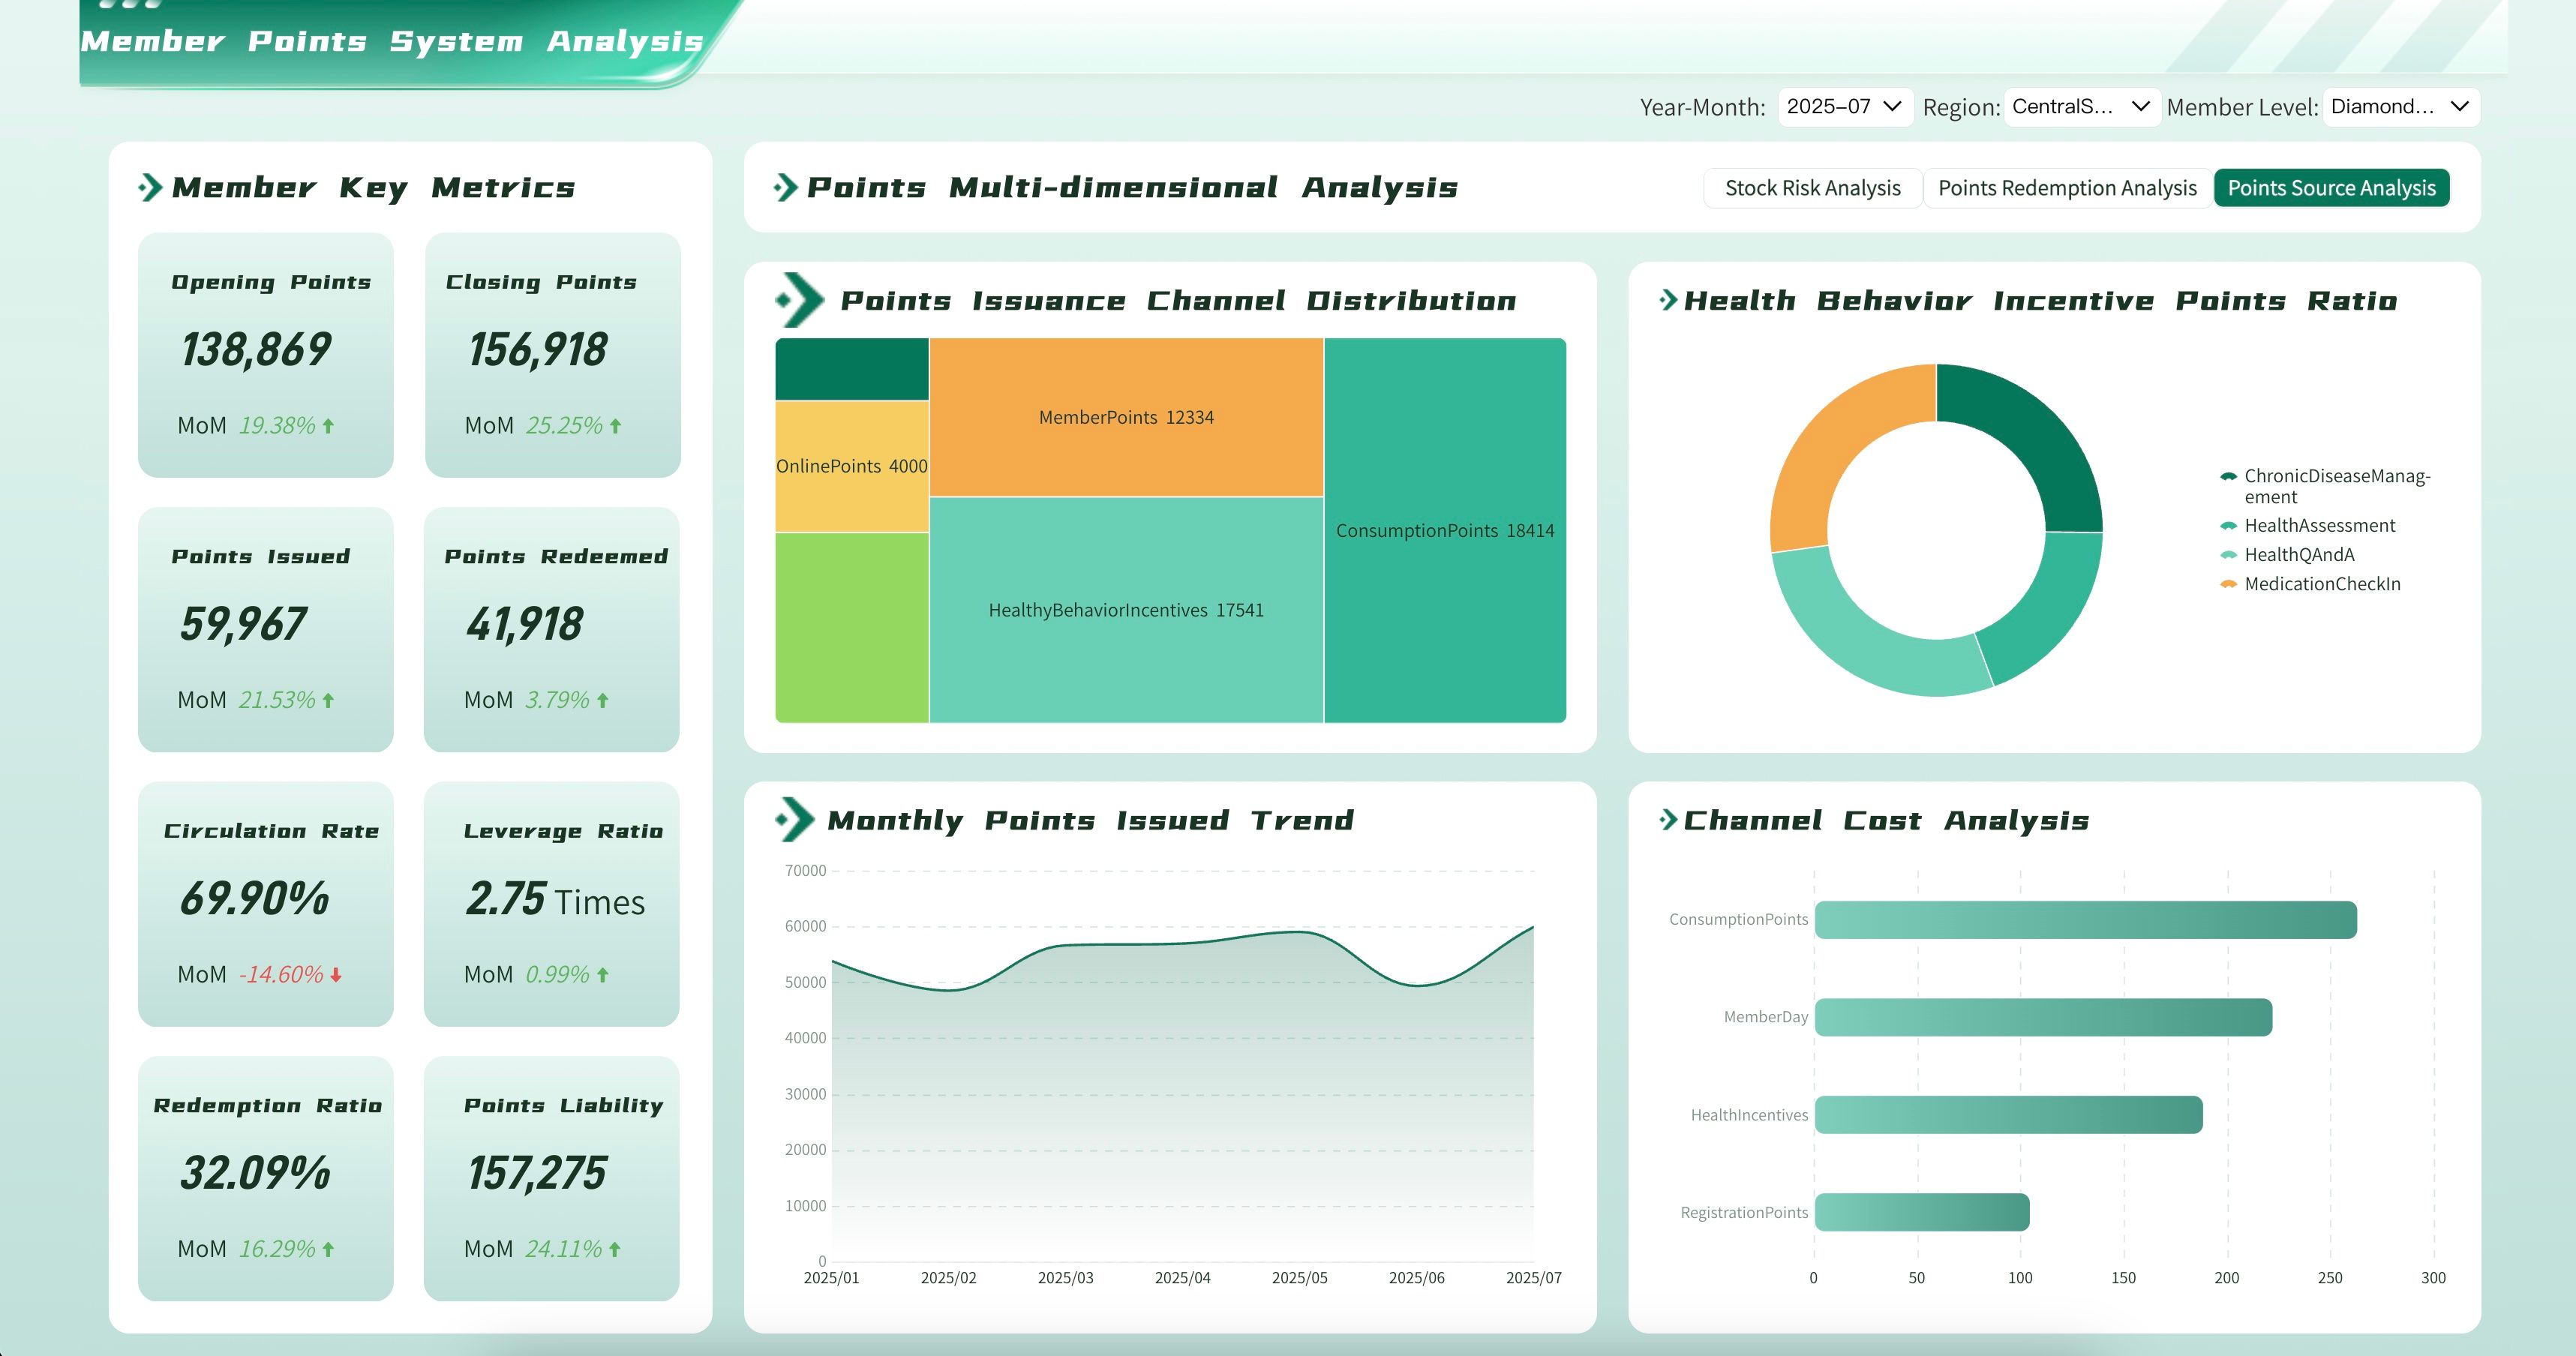The height and width of the screenshot is (1356, 2576).
Task: Select the HealthyBehaviorIncentives 17541 treemap block
Action: coord(1126,610)
